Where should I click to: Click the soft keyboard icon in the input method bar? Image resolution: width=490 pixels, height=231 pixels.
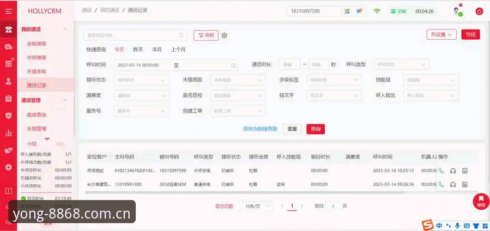click(x=466, y=225)
